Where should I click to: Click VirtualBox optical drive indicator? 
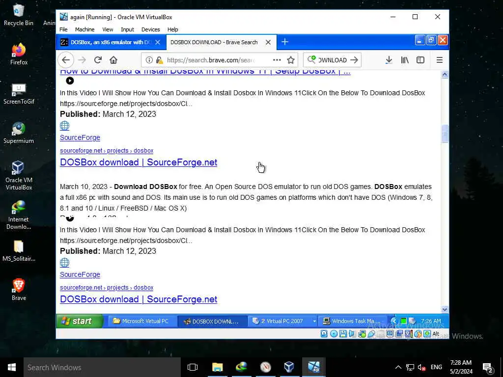click(x=334, y=334)
